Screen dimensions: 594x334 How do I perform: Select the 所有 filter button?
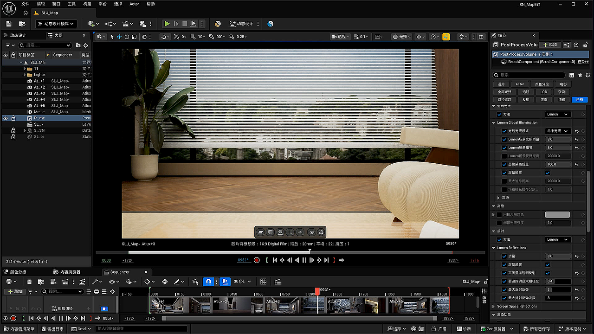coord(580,100)
